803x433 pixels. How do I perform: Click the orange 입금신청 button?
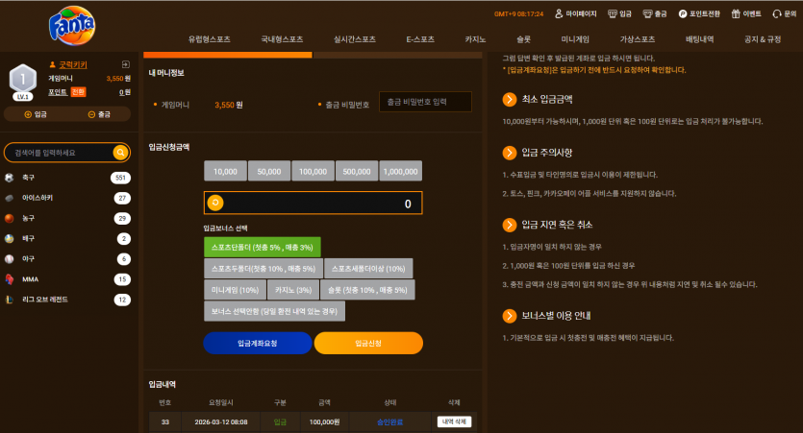click(368, 343)
